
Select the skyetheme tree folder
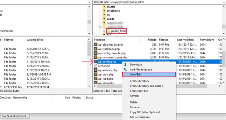pos(113,11)
